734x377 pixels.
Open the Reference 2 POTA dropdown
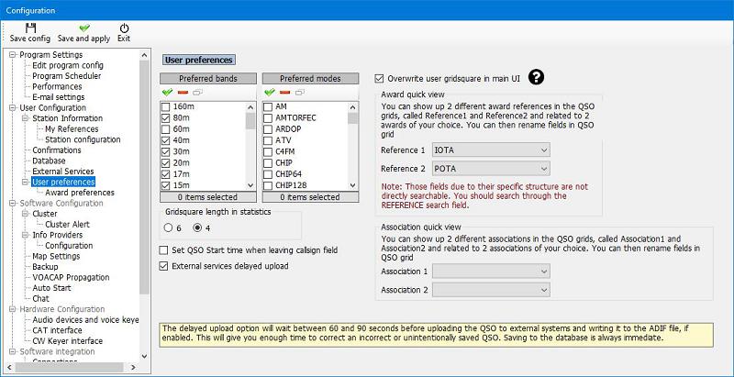point(491,169)
